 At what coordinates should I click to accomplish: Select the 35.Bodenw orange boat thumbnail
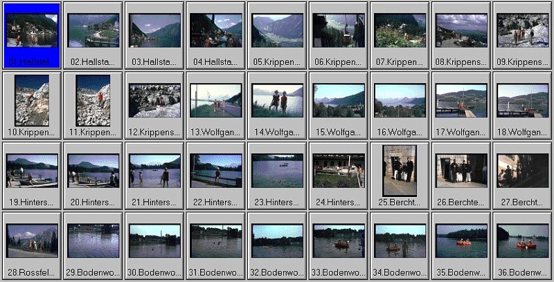[x=461, y=241]
